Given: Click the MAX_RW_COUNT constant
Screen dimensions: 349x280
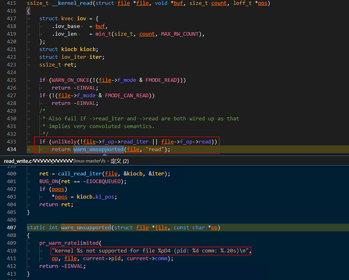Looking at the screenshot, I should (183, 34).
